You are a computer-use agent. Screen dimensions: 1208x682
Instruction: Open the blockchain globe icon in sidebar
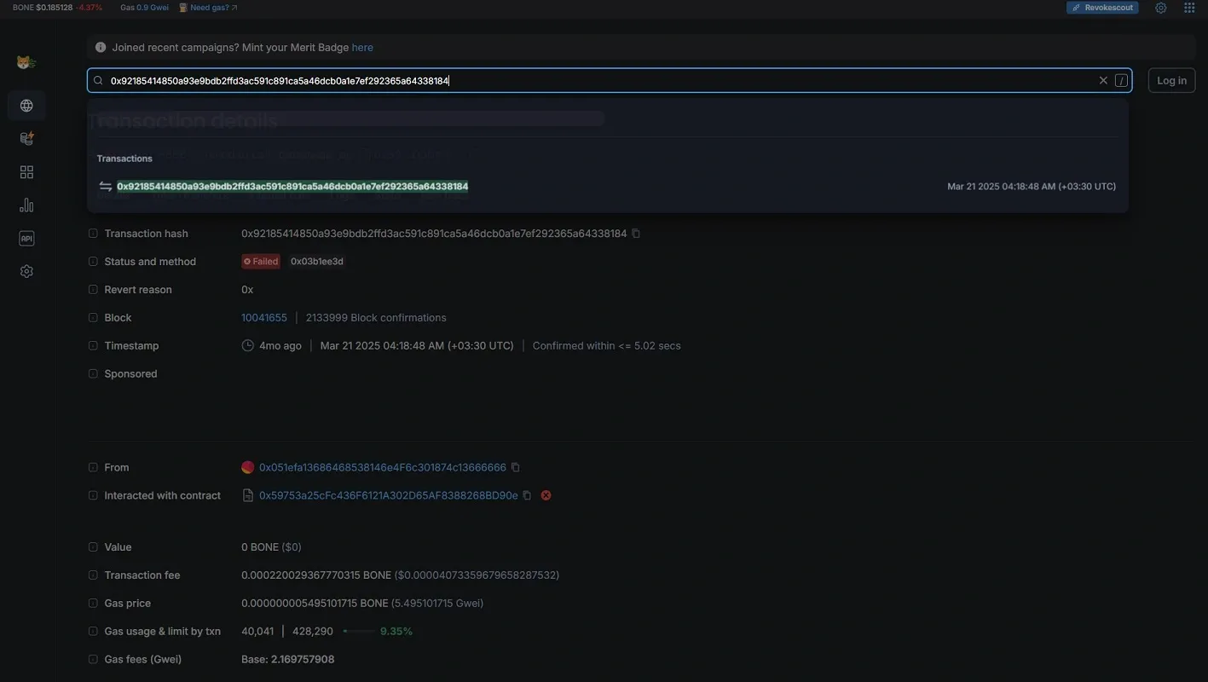tap(26, 106)
